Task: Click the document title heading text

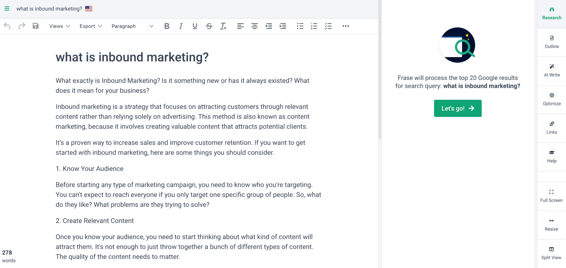Action: pyautogui.click(x=132, y=57)
